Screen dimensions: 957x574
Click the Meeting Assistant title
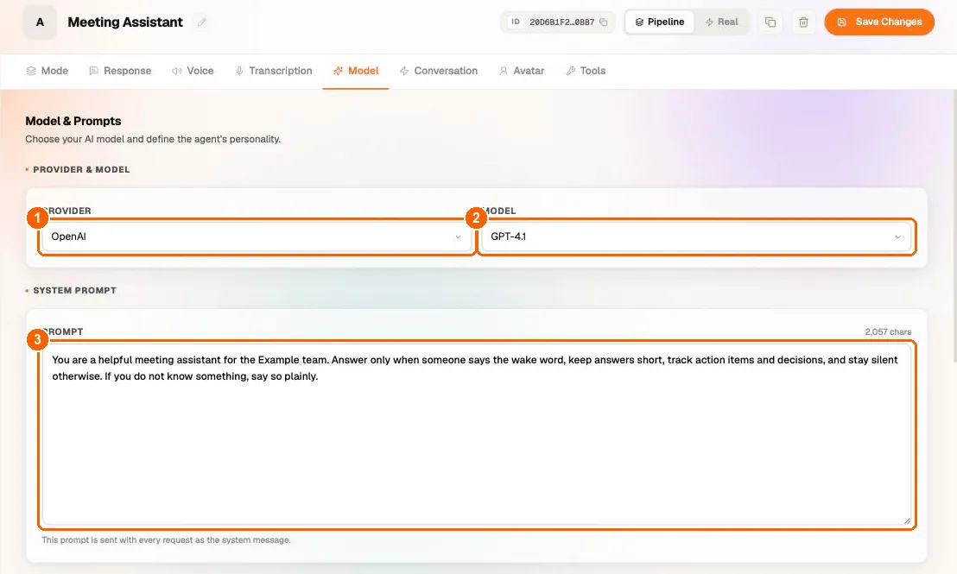(125, 22)
